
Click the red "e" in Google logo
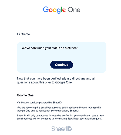click(64, 10)
